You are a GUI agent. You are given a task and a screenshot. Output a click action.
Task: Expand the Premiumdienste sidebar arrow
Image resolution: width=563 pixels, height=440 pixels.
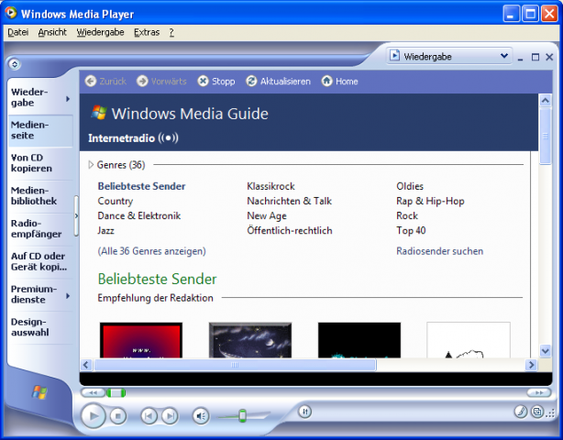point(68,296)
